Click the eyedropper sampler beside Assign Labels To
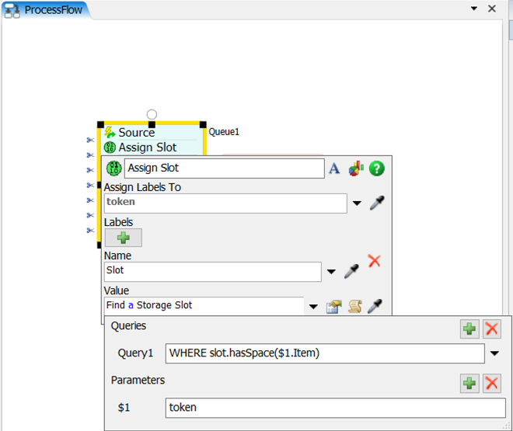The height and width of the screenshot is (431, 513). (x=377, y=203)
